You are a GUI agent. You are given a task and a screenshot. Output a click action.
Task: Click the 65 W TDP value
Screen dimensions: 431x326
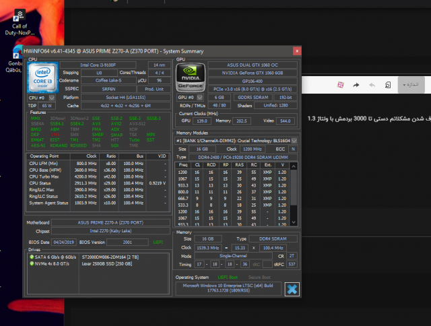[x=46, y=106]
